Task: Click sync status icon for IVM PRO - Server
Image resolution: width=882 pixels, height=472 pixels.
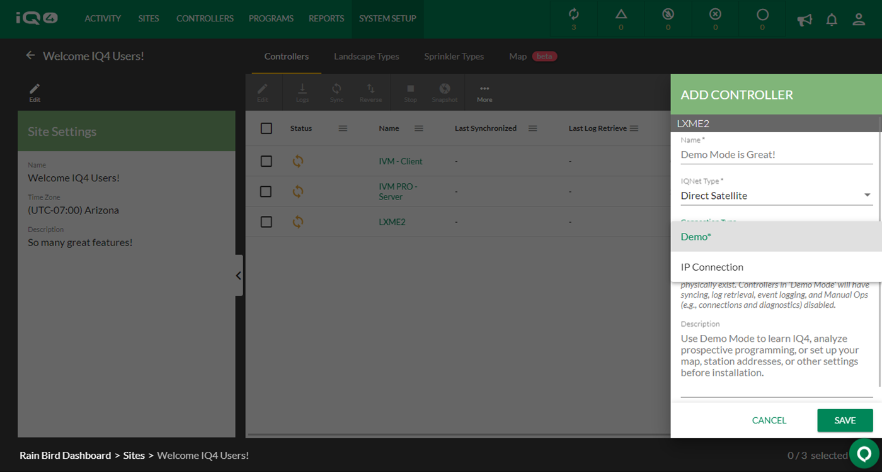Action: 298,191
